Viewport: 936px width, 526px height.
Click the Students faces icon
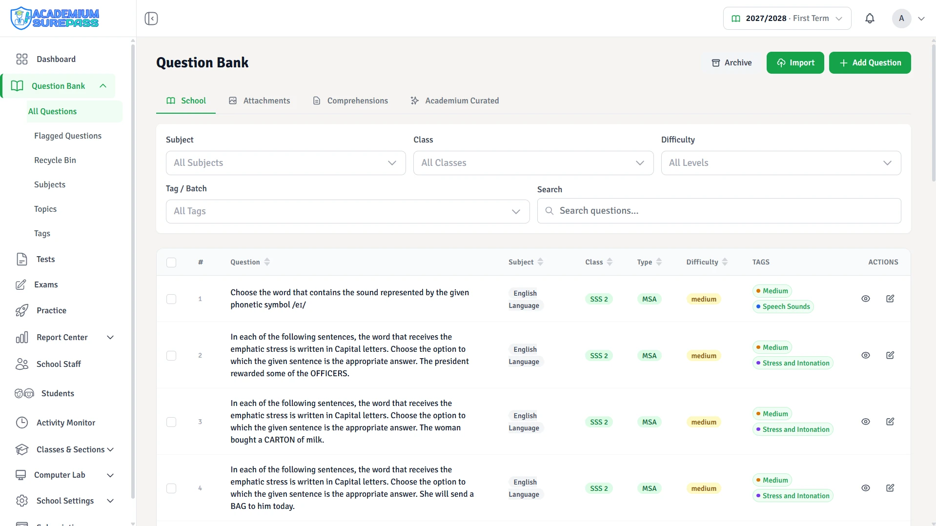point(24,393)
